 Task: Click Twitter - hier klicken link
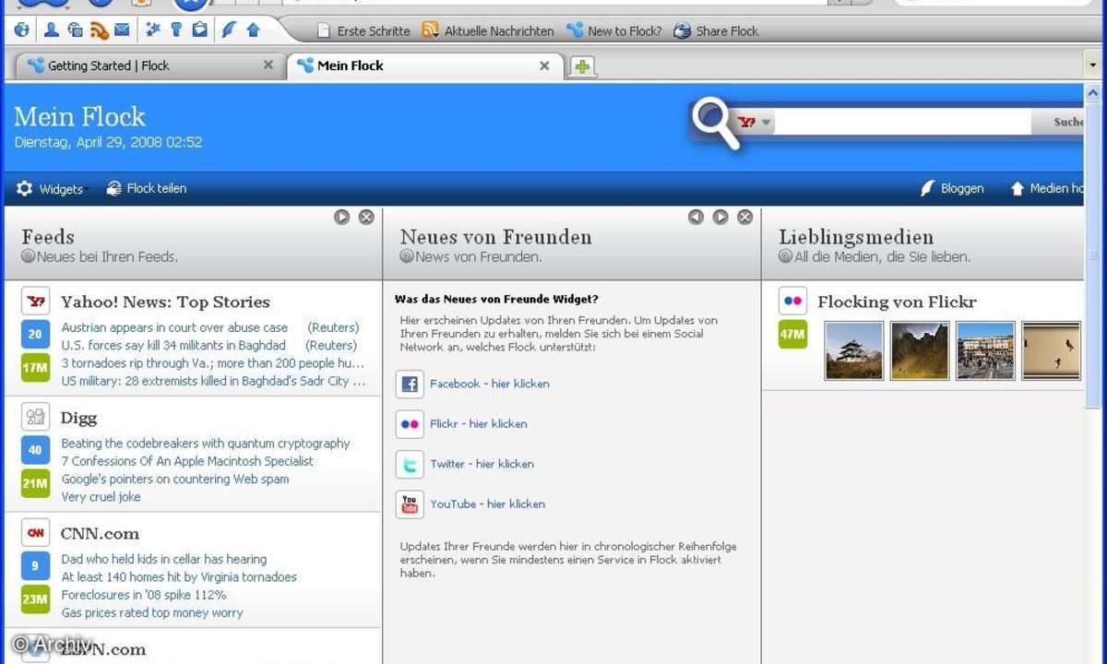(x=482, y=464)
